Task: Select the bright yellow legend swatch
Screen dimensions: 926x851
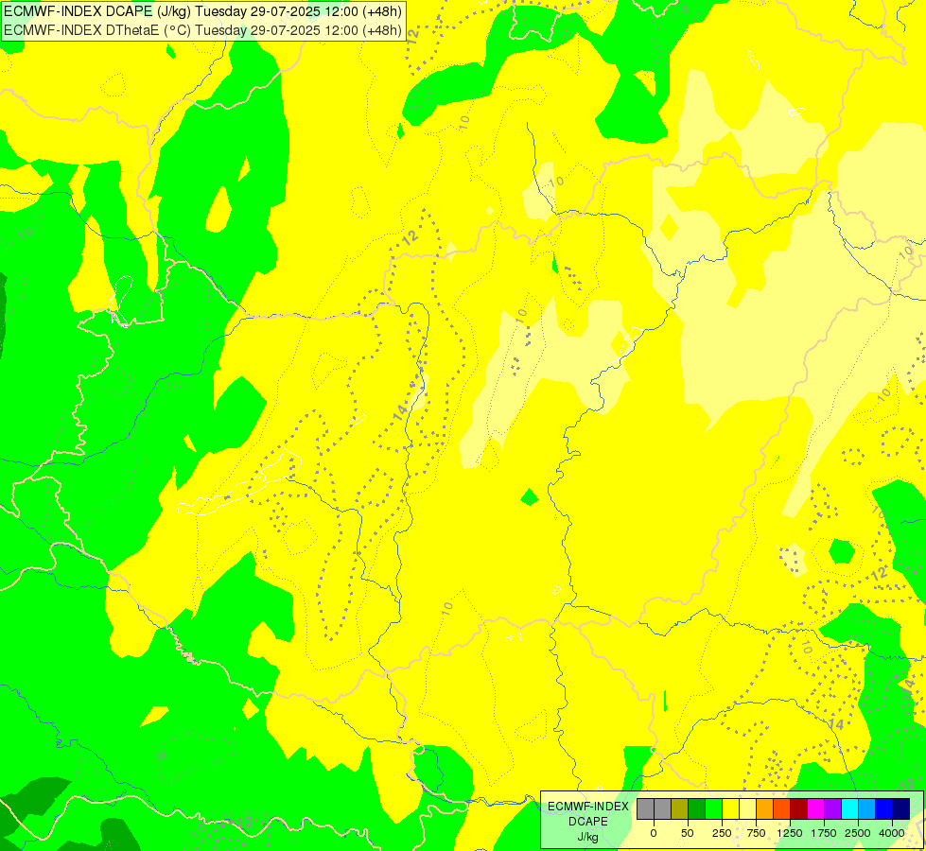Action: click(x=731, y=809)
